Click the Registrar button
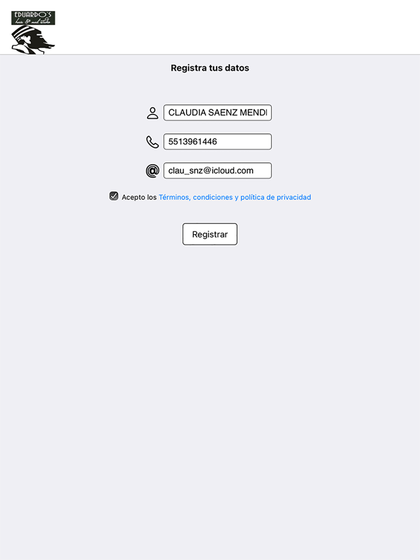This screenshot has height=560, width=420. [210, 234]
